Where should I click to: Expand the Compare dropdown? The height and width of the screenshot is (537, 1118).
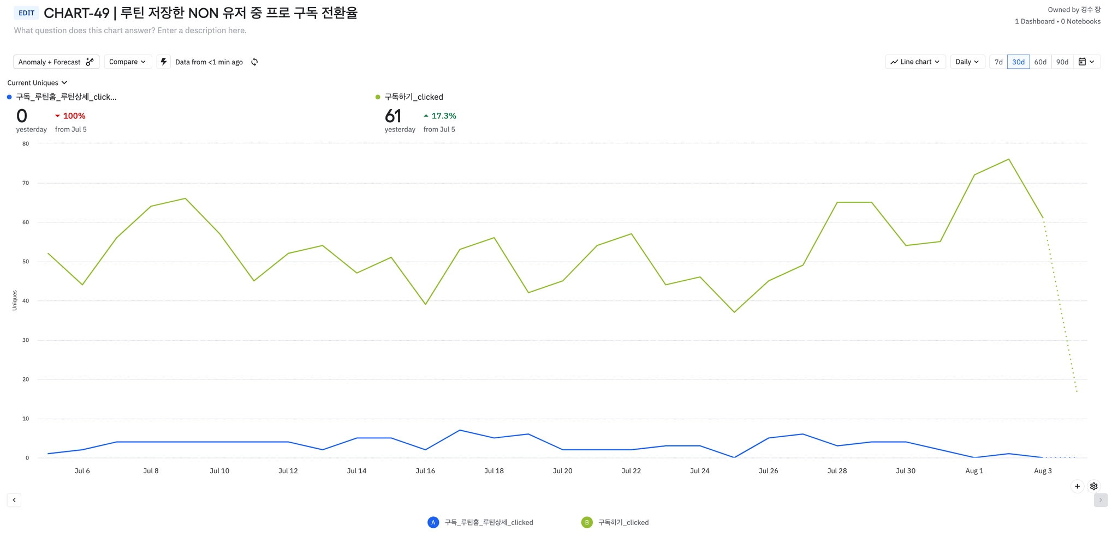(128, 62)
